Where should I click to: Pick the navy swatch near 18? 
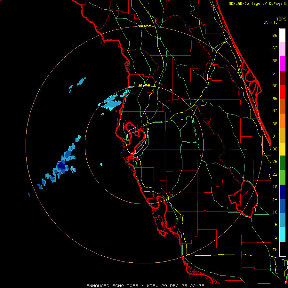click(x=283, y=192)
